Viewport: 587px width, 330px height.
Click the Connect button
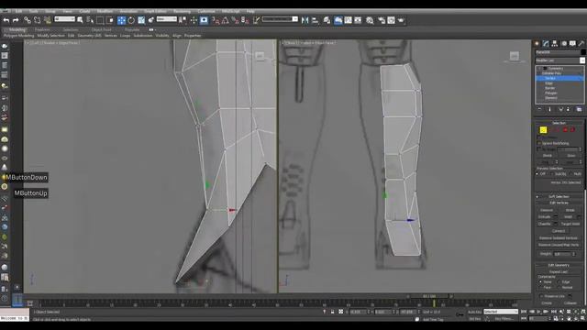[559, 231]
